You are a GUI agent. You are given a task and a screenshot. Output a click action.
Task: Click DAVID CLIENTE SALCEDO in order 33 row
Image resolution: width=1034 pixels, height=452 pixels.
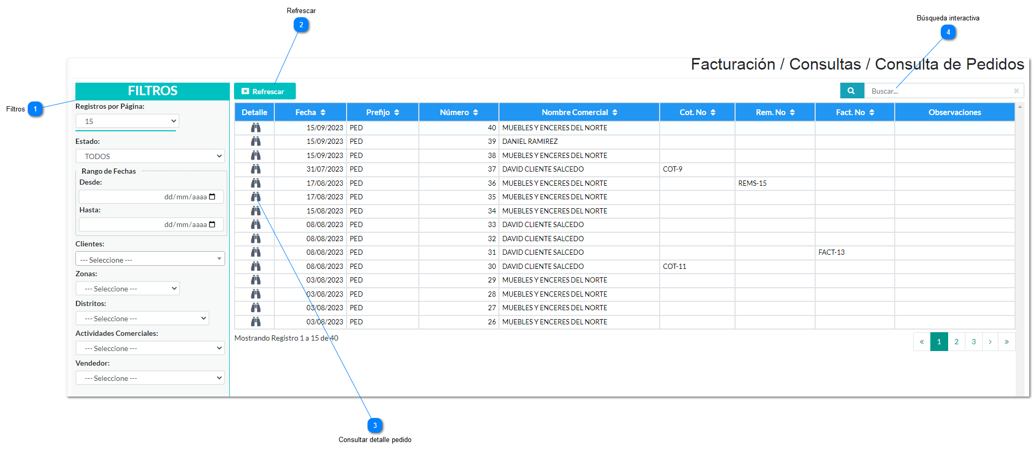click(x=543, y=224)
